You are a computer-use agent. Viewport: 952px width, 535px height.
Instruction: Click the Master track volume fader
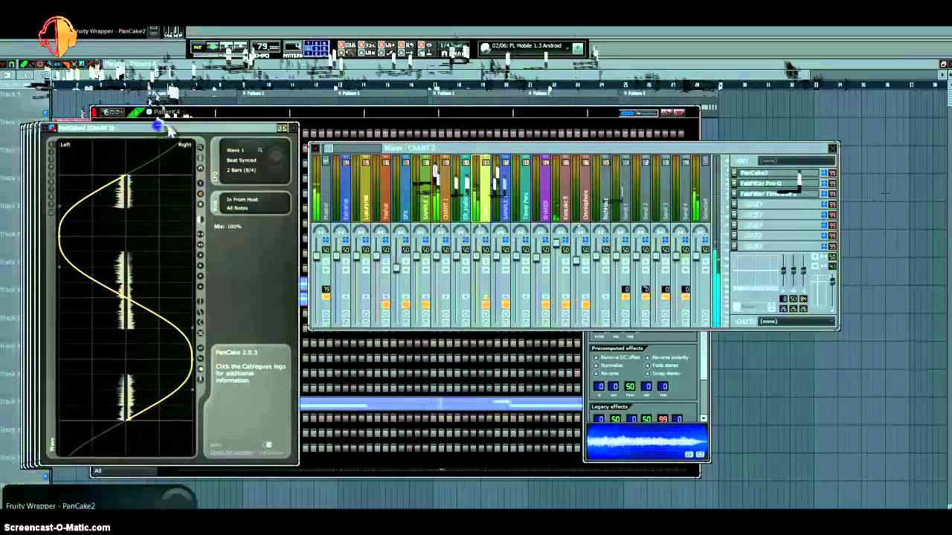click(x=316, y=256)
